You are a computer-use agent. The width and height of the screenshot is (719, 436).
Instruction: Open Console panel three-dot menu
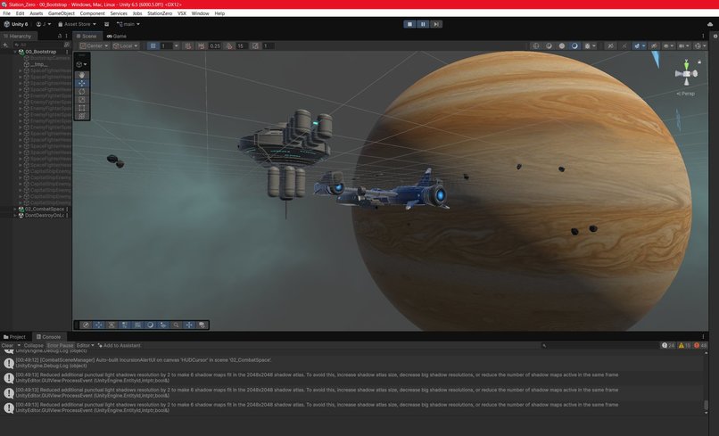click(x=703, y=336)
